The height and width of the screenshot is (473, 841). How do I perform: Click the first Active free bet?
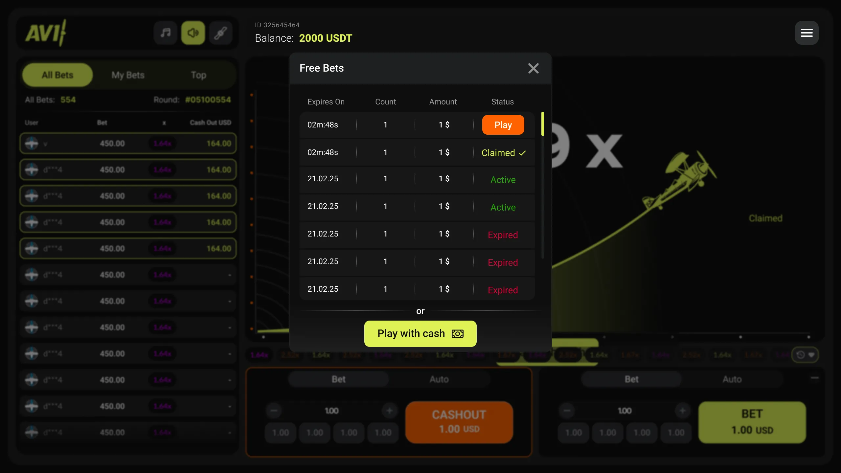tap(417, 179)
